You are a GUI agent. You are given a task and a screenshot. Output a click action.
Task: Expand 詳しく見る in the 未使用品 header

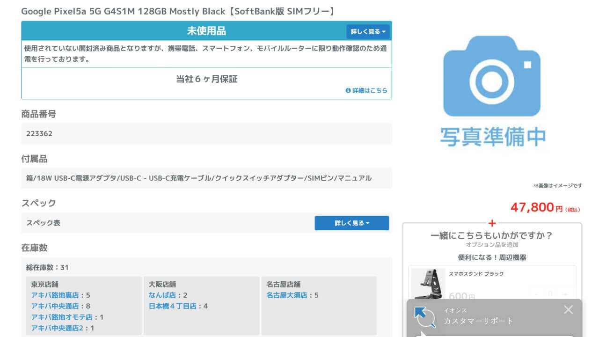tap(368, 32)
